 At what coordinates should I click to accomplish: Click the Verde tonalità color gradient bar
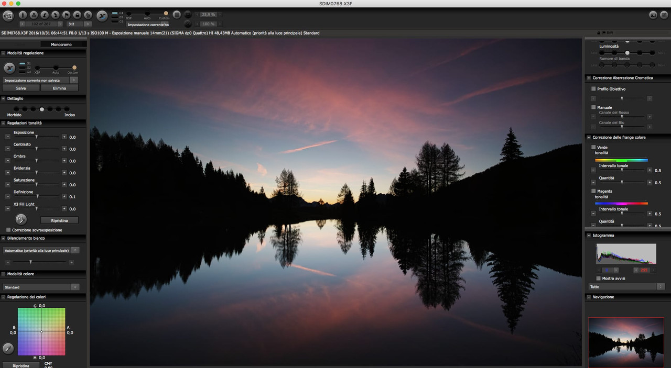[622, 160]
